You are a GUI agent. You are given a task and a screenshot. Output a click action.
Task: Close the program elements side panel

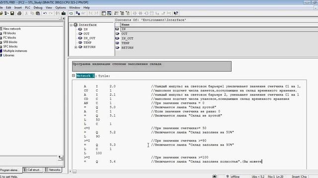tap(64, 18)
